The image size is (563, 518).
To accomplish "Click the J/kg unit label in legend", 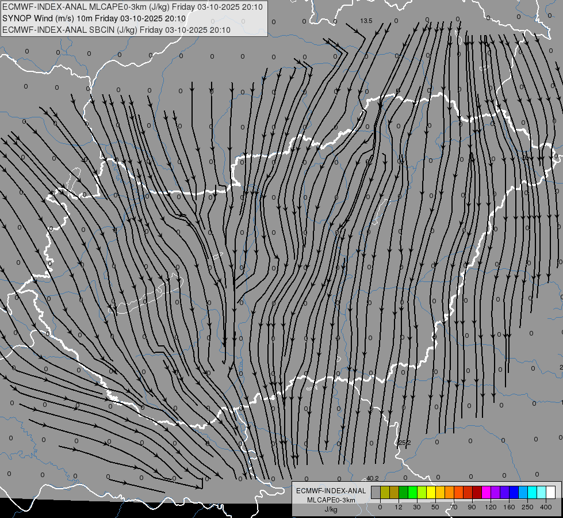I will [331, 509].
